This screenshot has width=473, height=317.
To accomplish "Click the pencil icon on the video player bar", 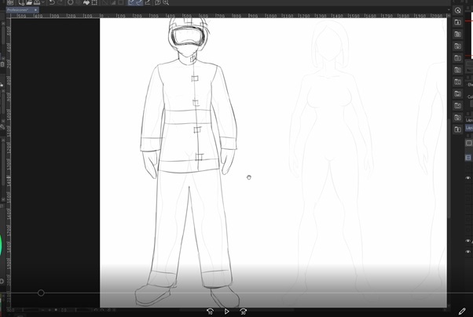I will click(x=462, y=311).
